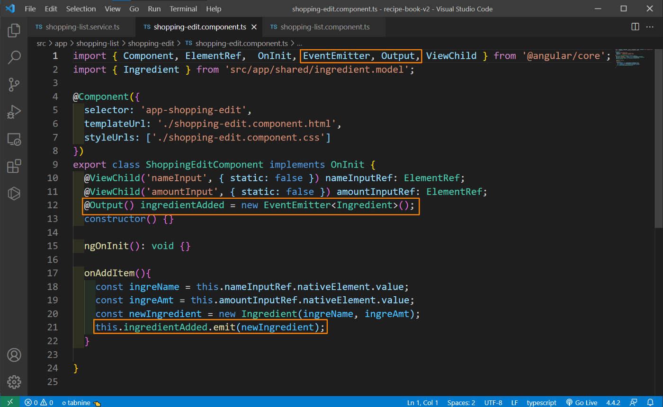Open the Help menu

[214, 9]
